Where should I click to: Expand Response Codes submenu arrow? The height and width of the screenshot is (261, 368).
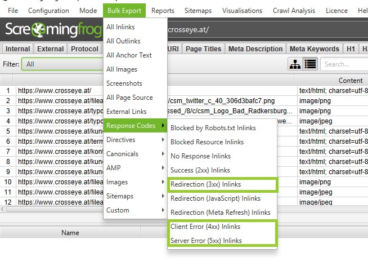[x=163, y=126]
